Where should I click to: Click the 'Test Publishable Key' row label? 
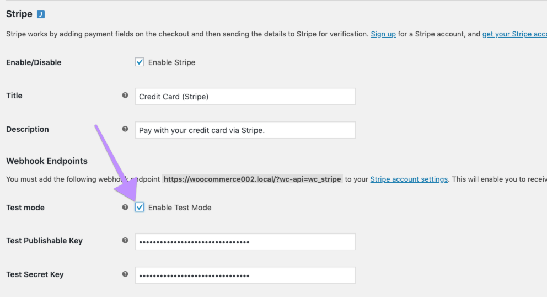pyautogui.click(x=45, y=241)
